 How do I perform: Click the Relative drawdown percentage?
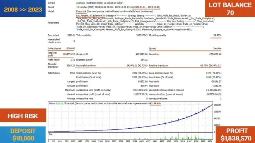[211, 65]
